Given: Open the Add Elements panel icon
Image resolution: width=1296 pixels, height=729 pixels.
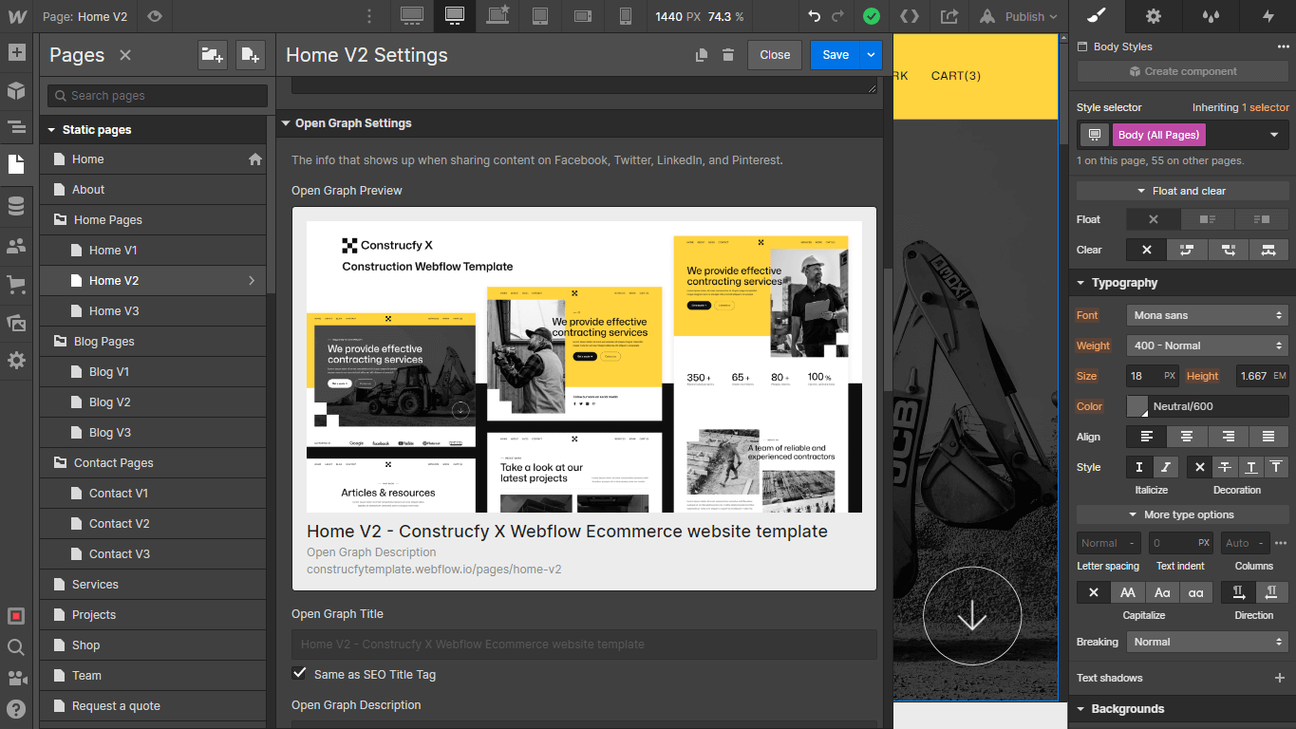Looking at the screenshot, I should coord(16,52).
